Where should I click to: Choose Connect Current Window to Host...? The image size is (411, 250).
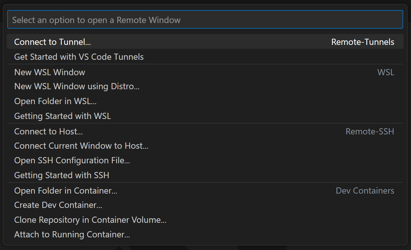[205, 146]
